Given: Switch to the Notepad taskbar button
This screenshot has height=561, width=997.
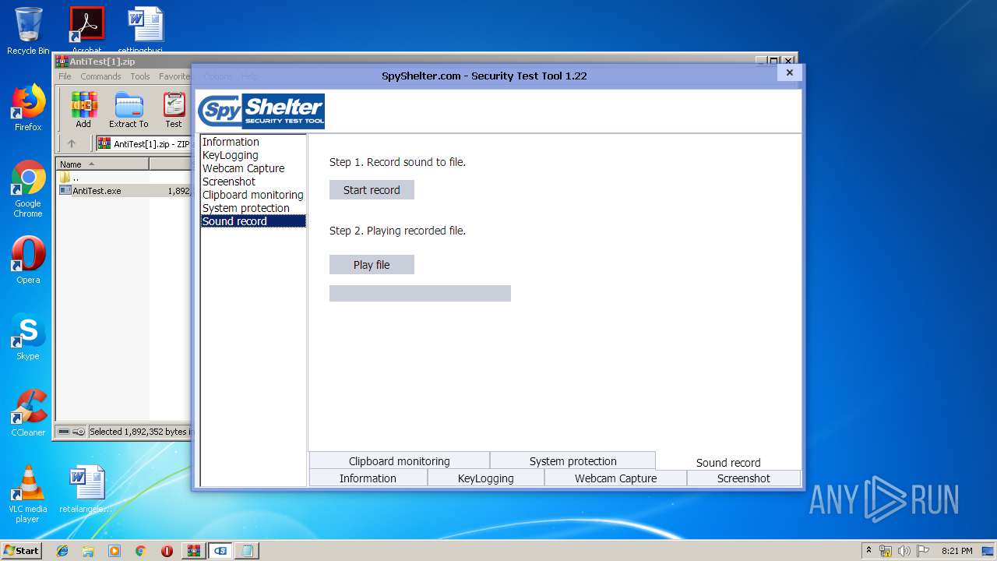Looking at the screenshot, I should [x=247, y=551].
